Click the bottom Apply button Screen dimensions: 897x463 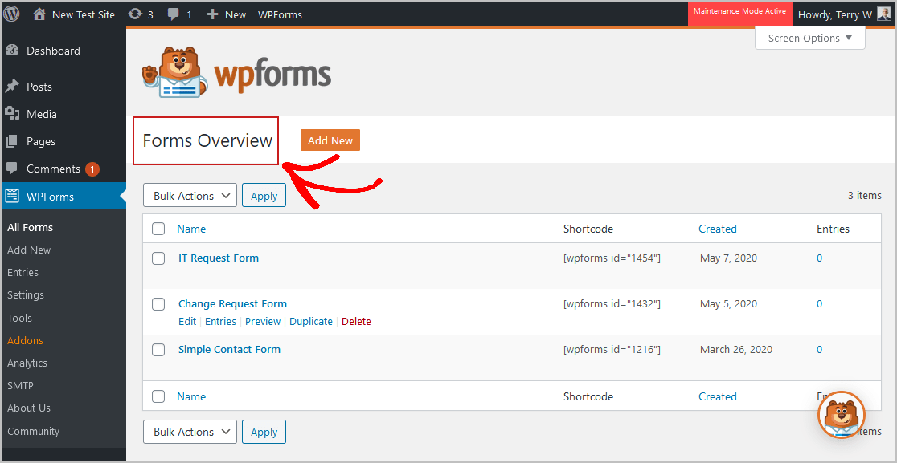click(x=264, y=432)
